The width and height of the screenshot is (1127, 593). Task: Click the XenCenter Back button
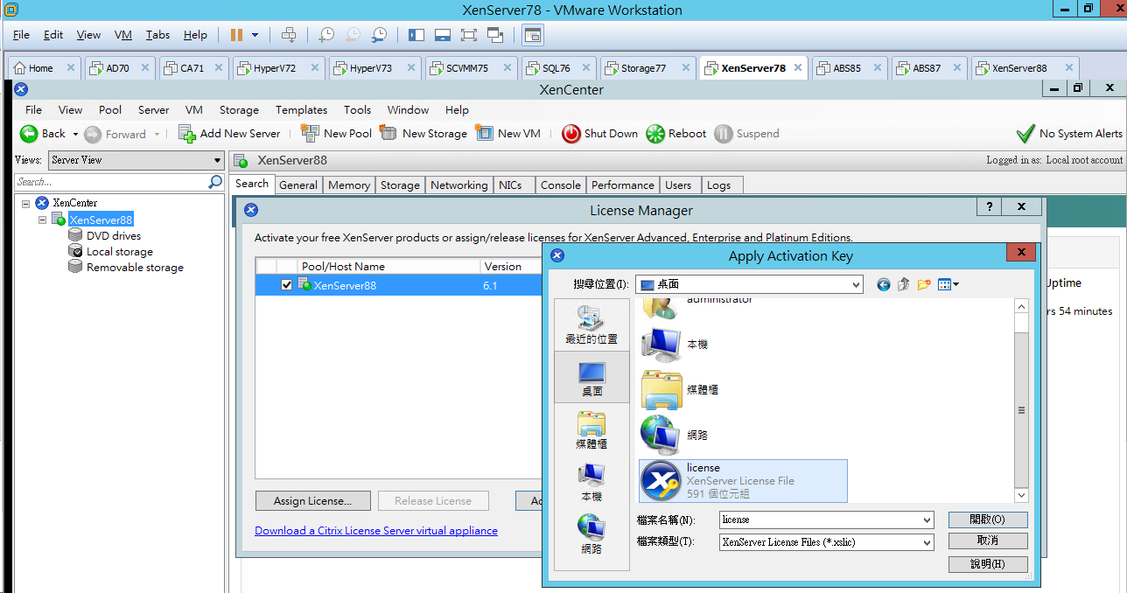(x=43, y=134)
